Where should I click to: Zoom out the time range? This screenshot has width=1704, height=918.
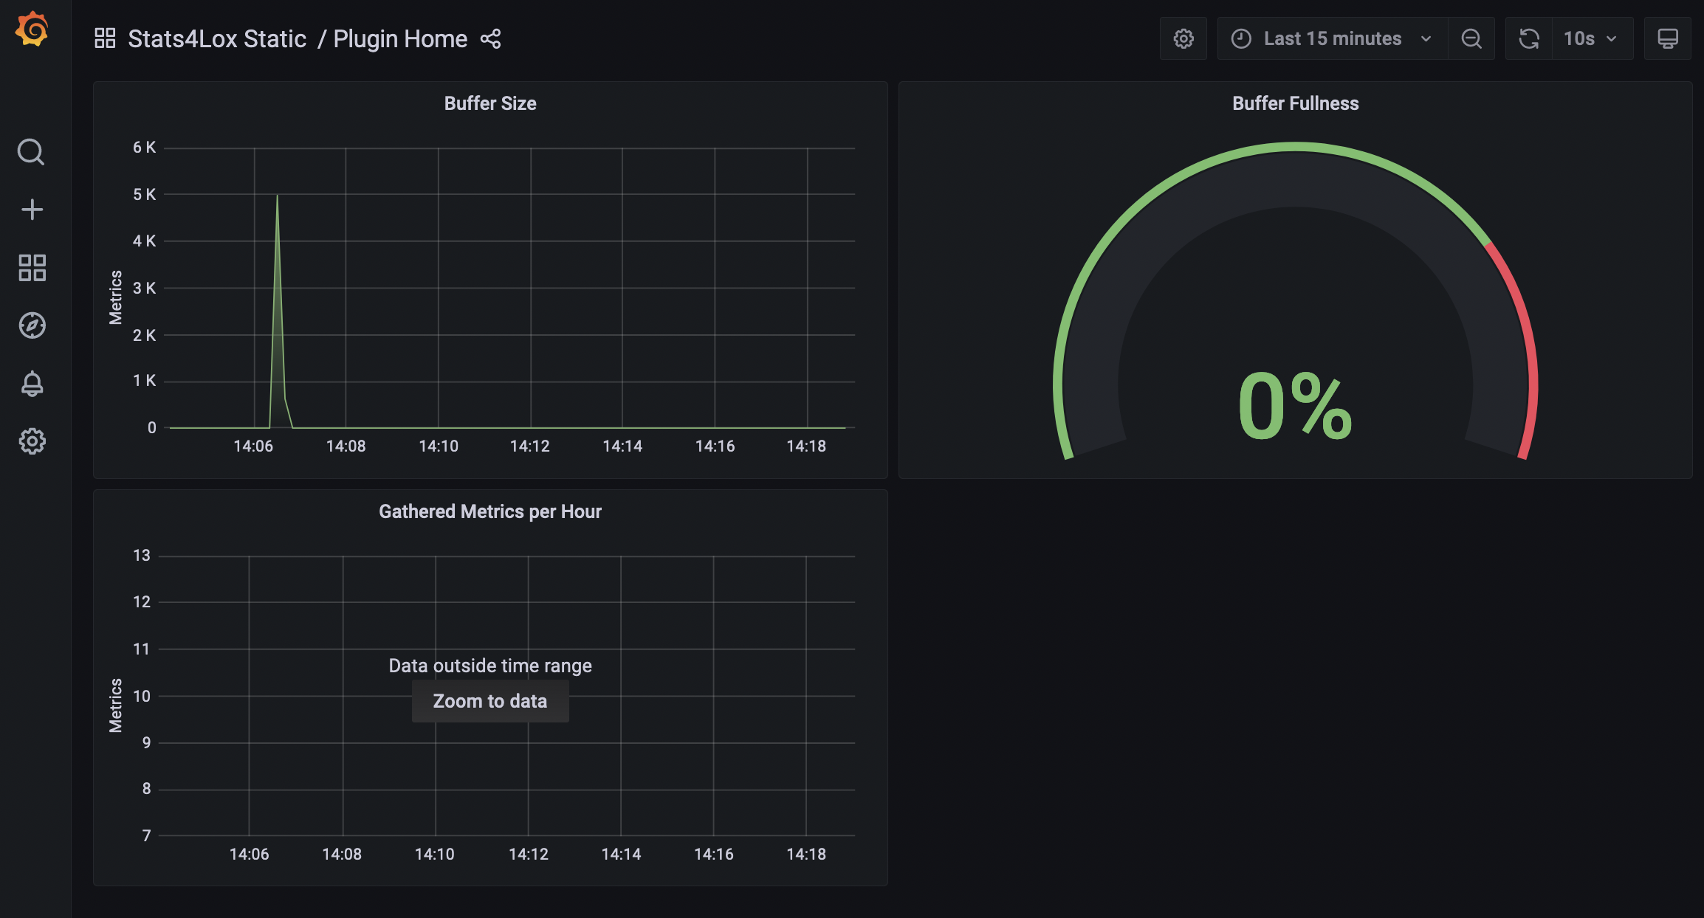click(x=1471, y=39)
